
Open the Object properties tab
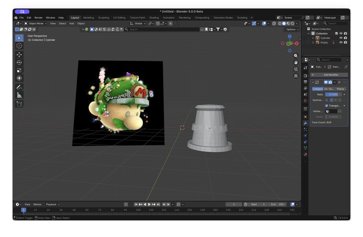point(305,117)
